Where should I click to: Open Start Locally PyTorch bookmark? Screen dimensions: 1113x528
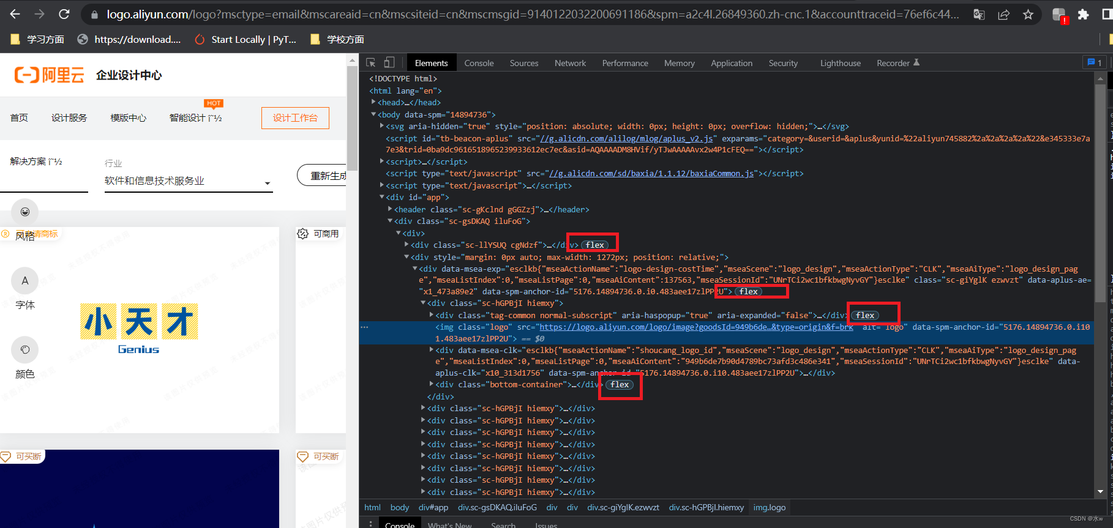245,39
